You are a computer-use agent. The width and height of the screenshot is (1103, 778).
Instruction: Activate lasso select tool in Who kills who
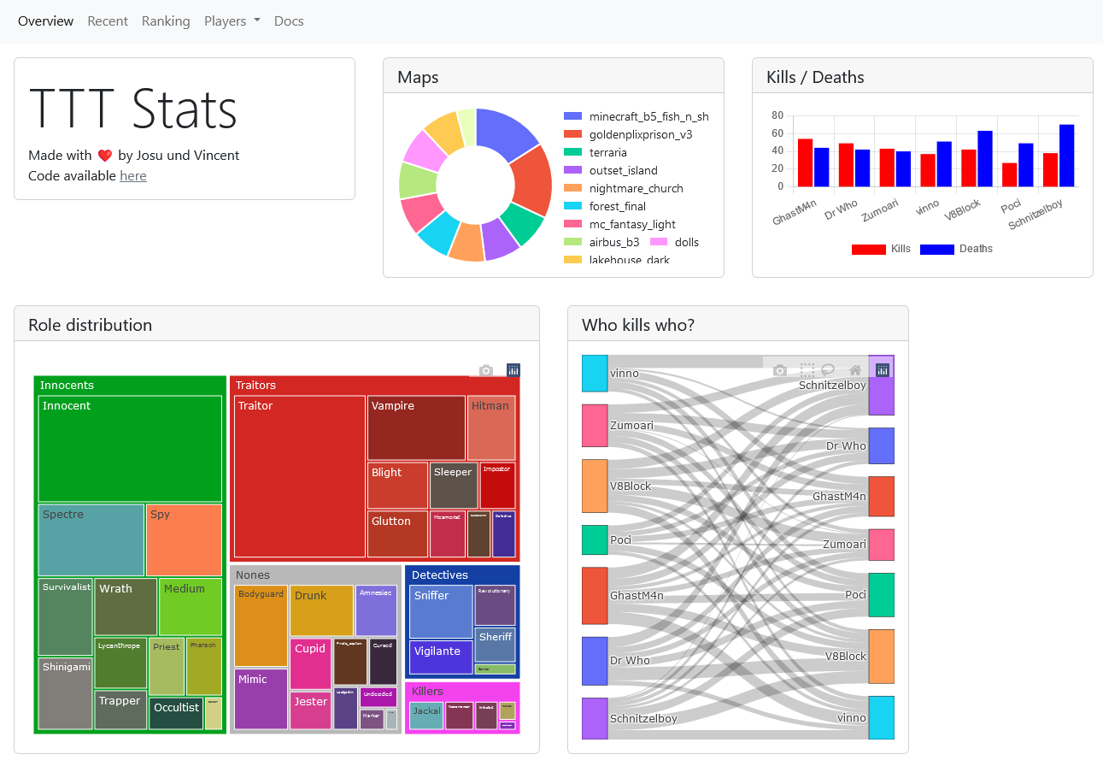click(828, 370)
